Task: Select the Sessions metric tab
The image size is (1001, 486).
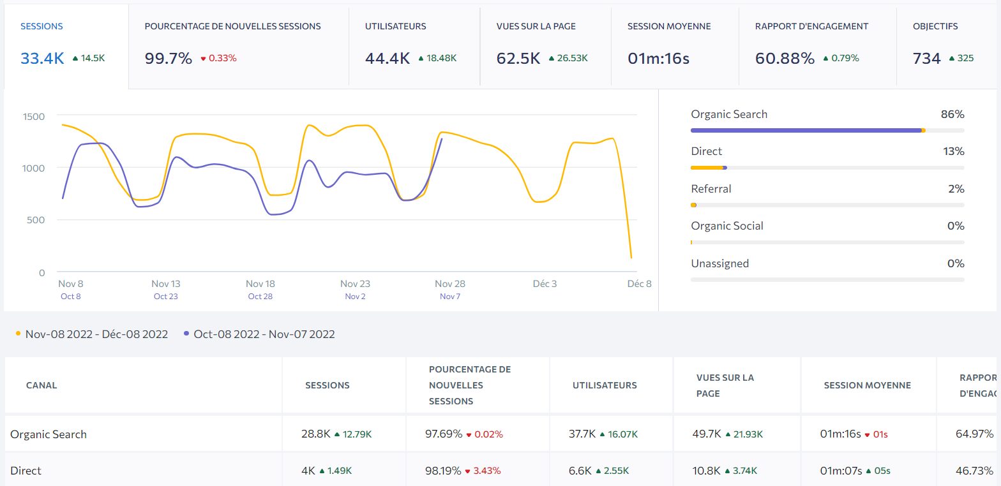Action: [66, 46]
